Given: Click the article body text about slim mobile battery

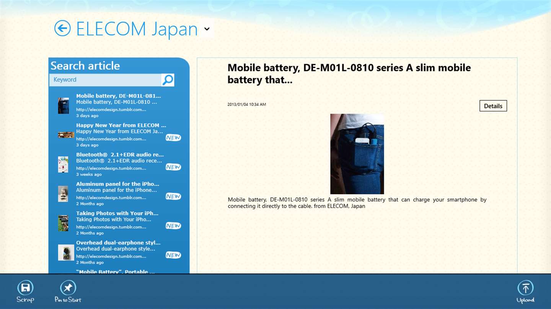Looking at the screenshot, I should pos(357,203).
